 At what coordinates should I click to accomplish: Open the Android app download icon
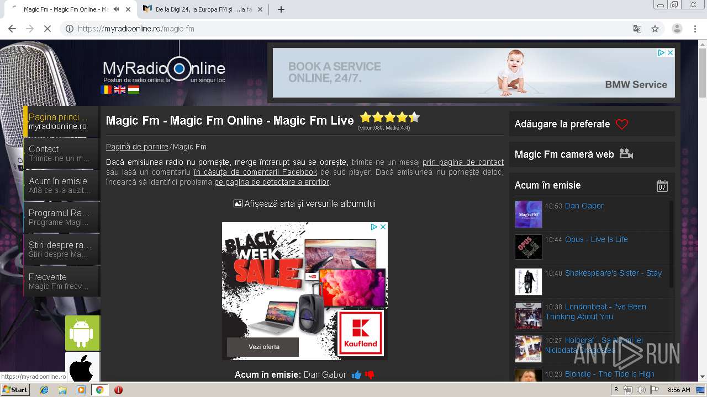click(82, 333)
